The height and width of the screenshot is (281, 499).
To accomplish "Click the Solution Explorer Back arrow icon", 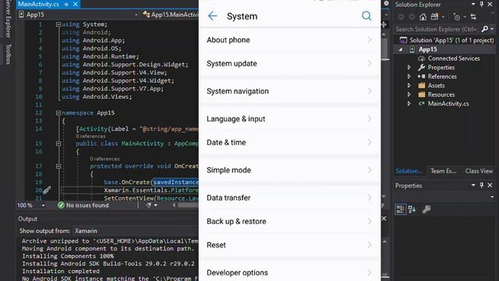I will [401, 17].
